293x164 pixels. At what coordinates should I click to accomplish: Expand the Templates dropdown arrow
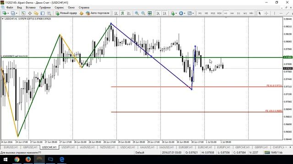click(x=193, y=13)
